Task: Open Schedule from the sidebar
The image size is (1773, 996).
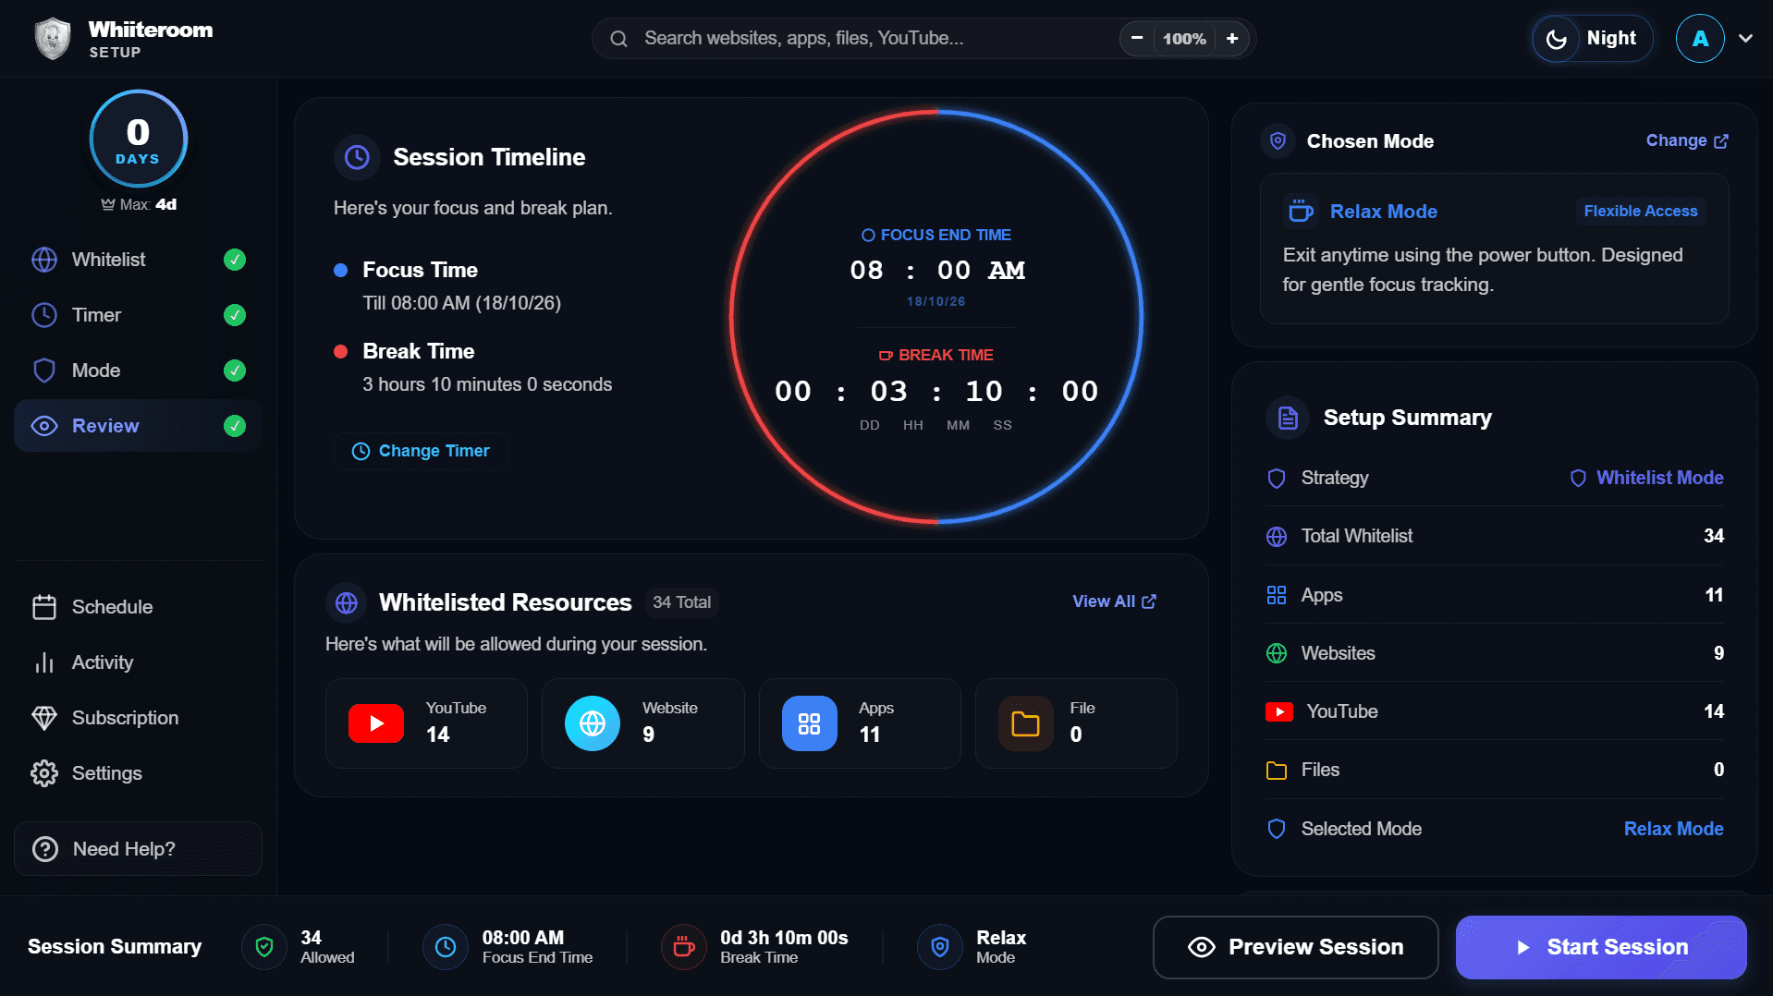Action: coord(139,607)
